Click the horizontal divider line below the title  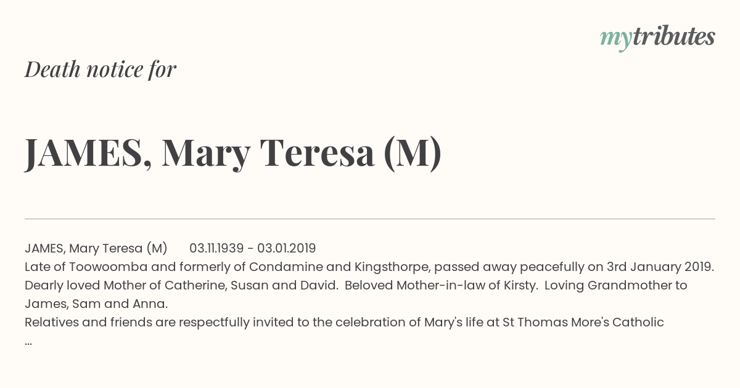point(370,219)
